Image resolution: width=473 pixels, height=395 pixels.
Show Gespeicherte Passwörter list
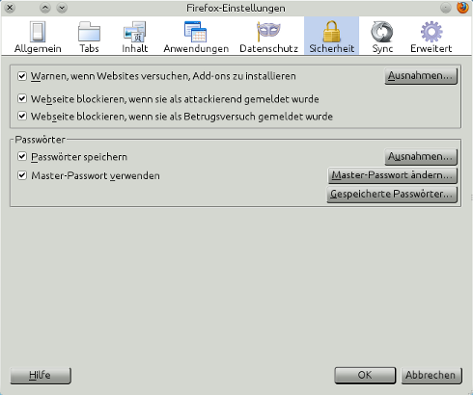point(392,195)
